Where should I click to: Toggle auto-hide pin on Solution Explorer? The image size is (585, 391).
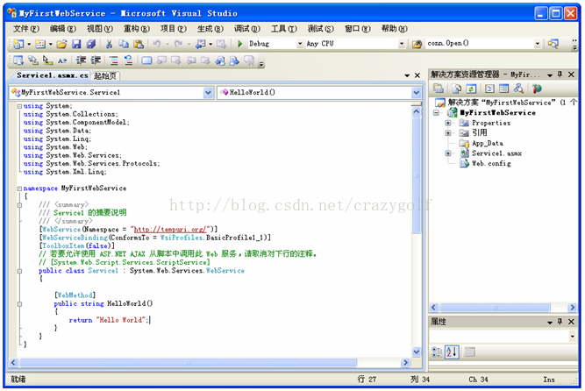[560, 75]
